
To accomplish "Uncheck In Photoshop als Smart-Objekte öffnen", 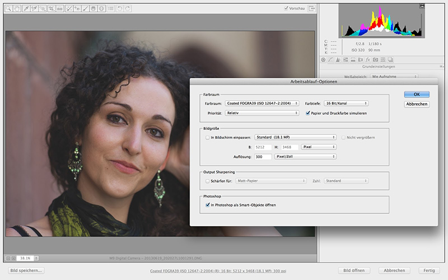I will pyautogui.click(x=208, y=205).
